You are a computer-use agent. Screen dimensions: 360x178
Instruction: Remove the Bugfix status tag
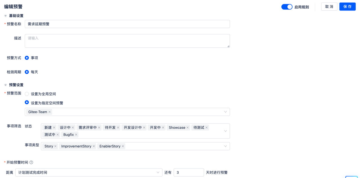point(76,135)
